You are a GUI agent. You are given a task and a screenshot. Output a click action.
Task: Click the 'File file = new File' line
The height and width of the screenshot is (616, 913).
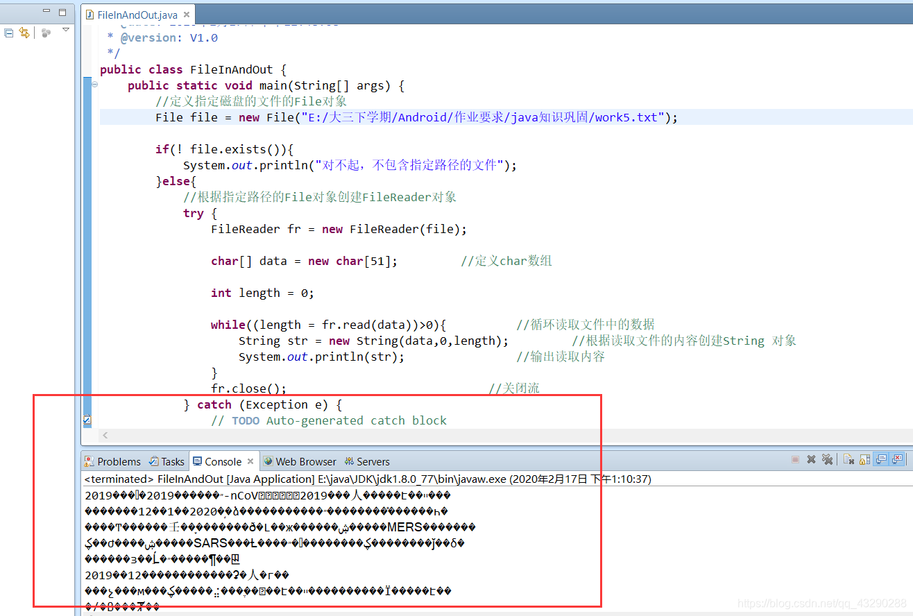pyautogui.click(x=416, y=117)
